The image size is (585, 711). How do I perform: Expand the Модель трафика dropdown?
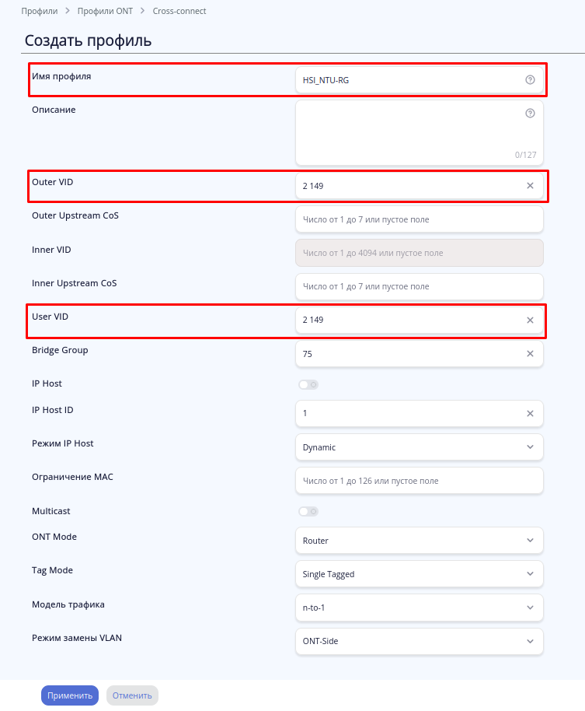pos(419,608)
